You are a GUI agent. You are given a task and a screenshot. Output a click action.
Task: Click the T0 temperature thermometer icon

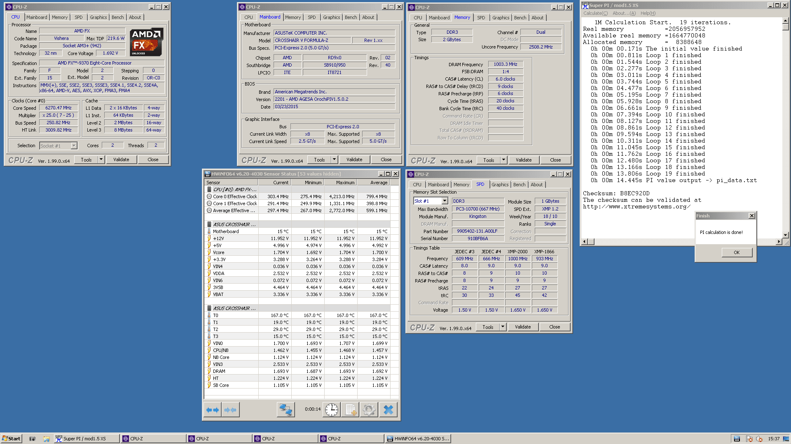(x=209, y=315)
